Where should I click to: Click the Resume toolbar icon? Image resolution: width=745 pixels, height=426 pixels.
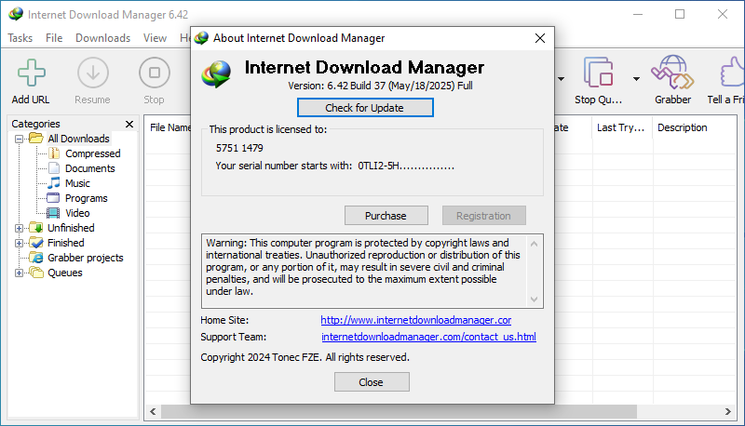(x=92, y=73)
